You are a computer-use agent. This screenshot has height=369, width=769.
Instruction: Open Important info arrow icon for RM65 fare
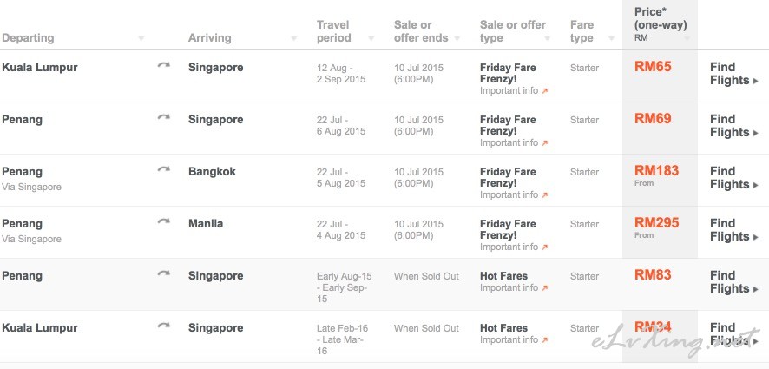tap(544, 91)
